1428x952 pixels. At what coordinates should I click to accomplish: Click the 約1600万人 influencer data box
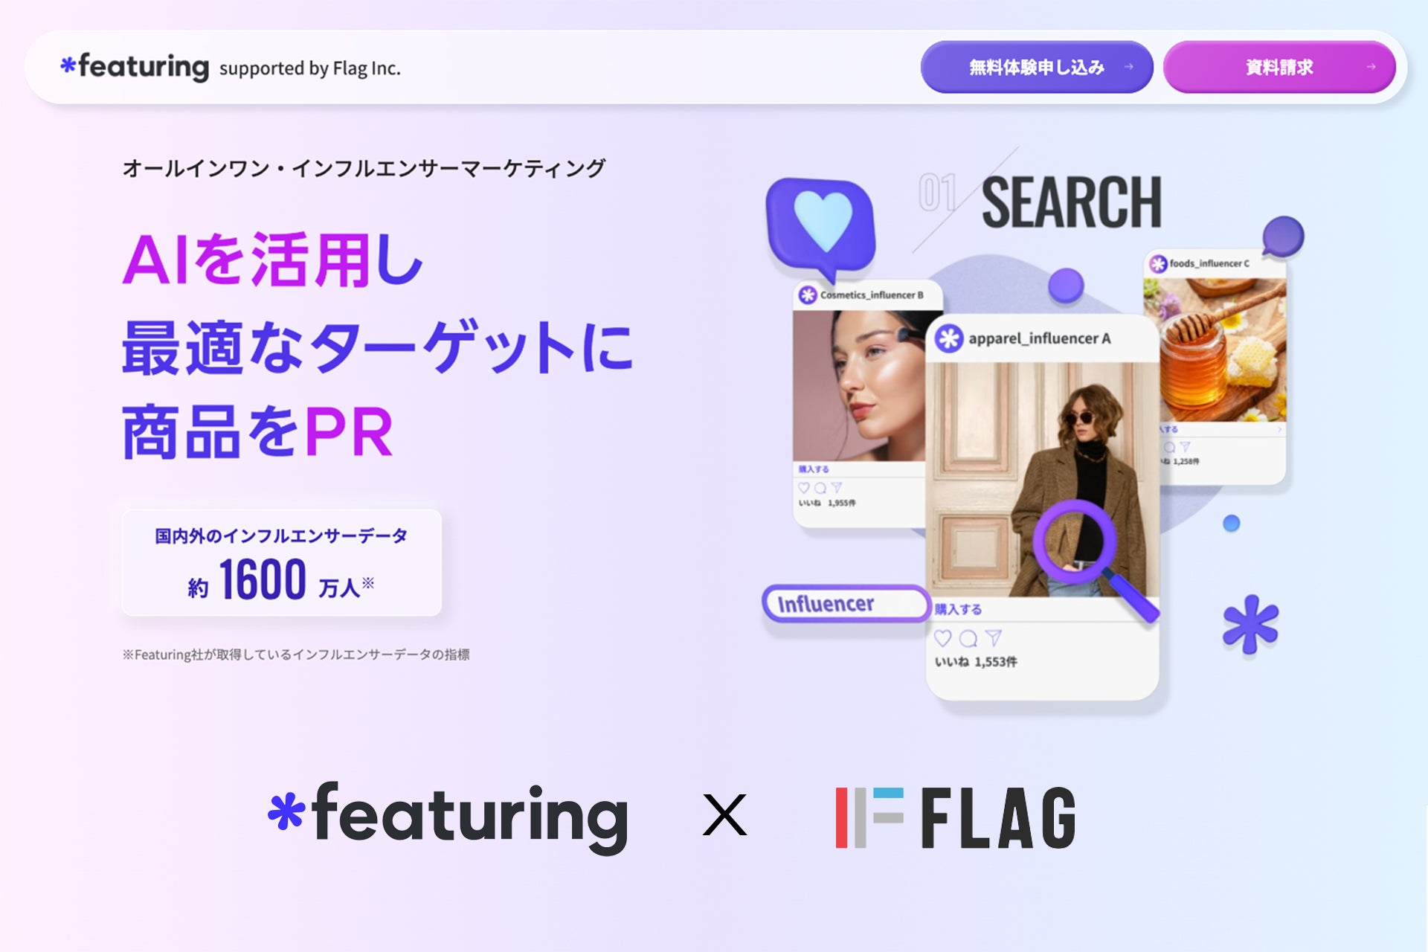(282, 562)
